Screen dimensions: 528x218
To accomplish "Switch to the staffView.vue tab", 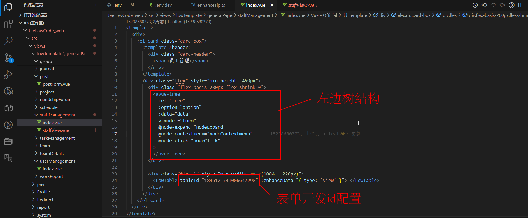I will [x=301, y=5].
